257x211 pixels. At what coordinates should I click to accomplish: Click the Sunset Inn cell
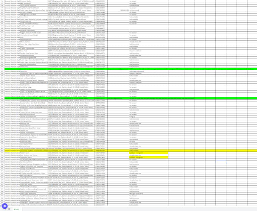pyautogui.click(x=34, y=71)
